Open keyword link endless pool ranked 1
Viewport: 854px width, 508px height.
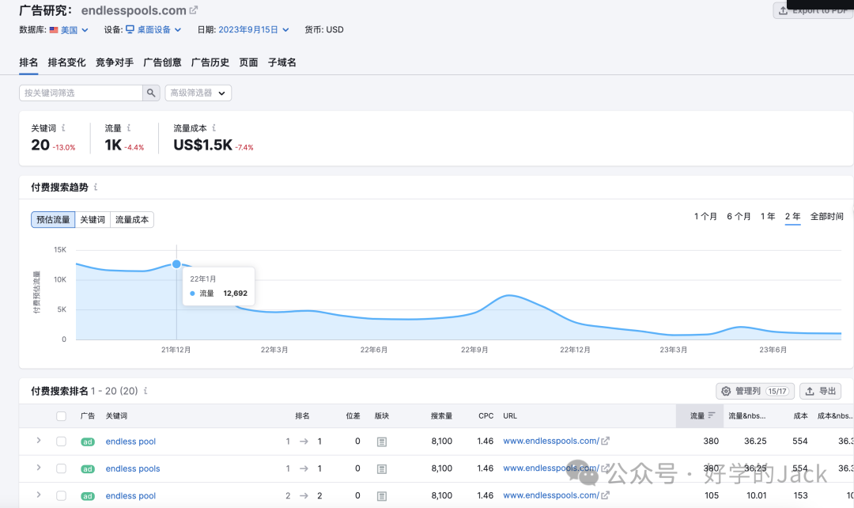coord(130,442)
